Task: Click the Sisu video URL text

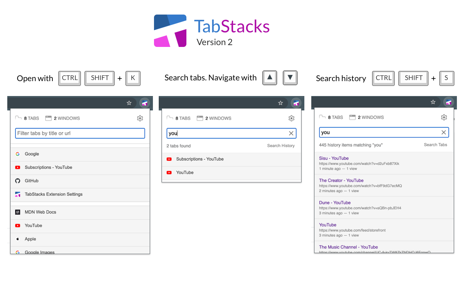Action: (359, 164)
